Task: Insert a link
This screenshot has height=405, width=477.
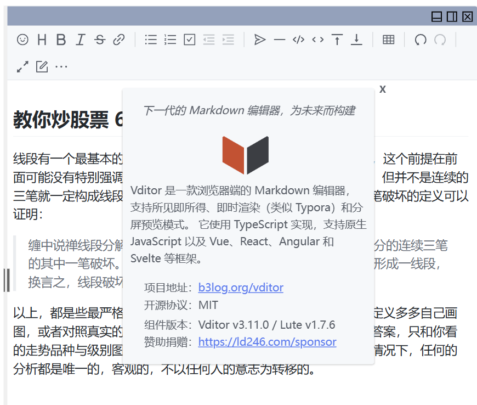Action: 119,40
